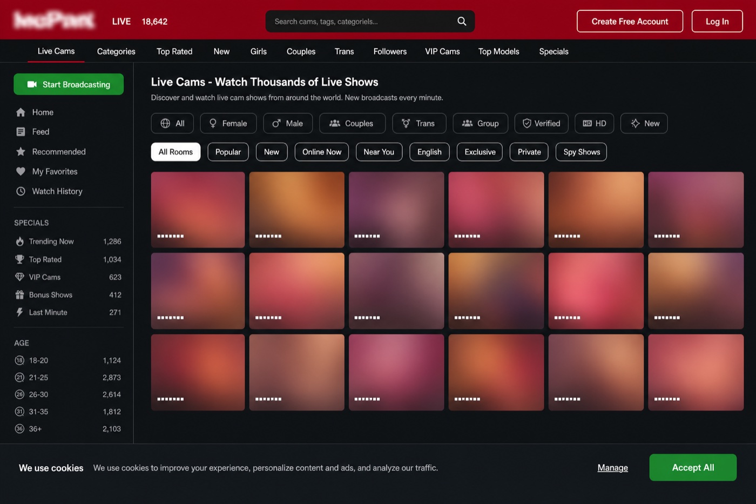The image size is (756, 504).
Task: Toggle the English filter chip
Action: coord(429,152)
